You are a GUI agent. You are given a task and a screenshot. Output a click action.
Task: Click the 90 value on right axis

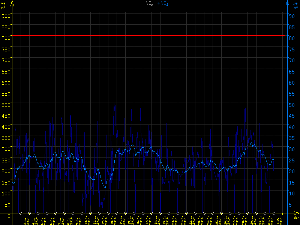291,16
